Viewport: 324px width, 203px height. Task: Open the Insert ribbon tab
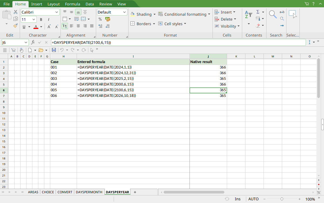click(x=36, y=4)
